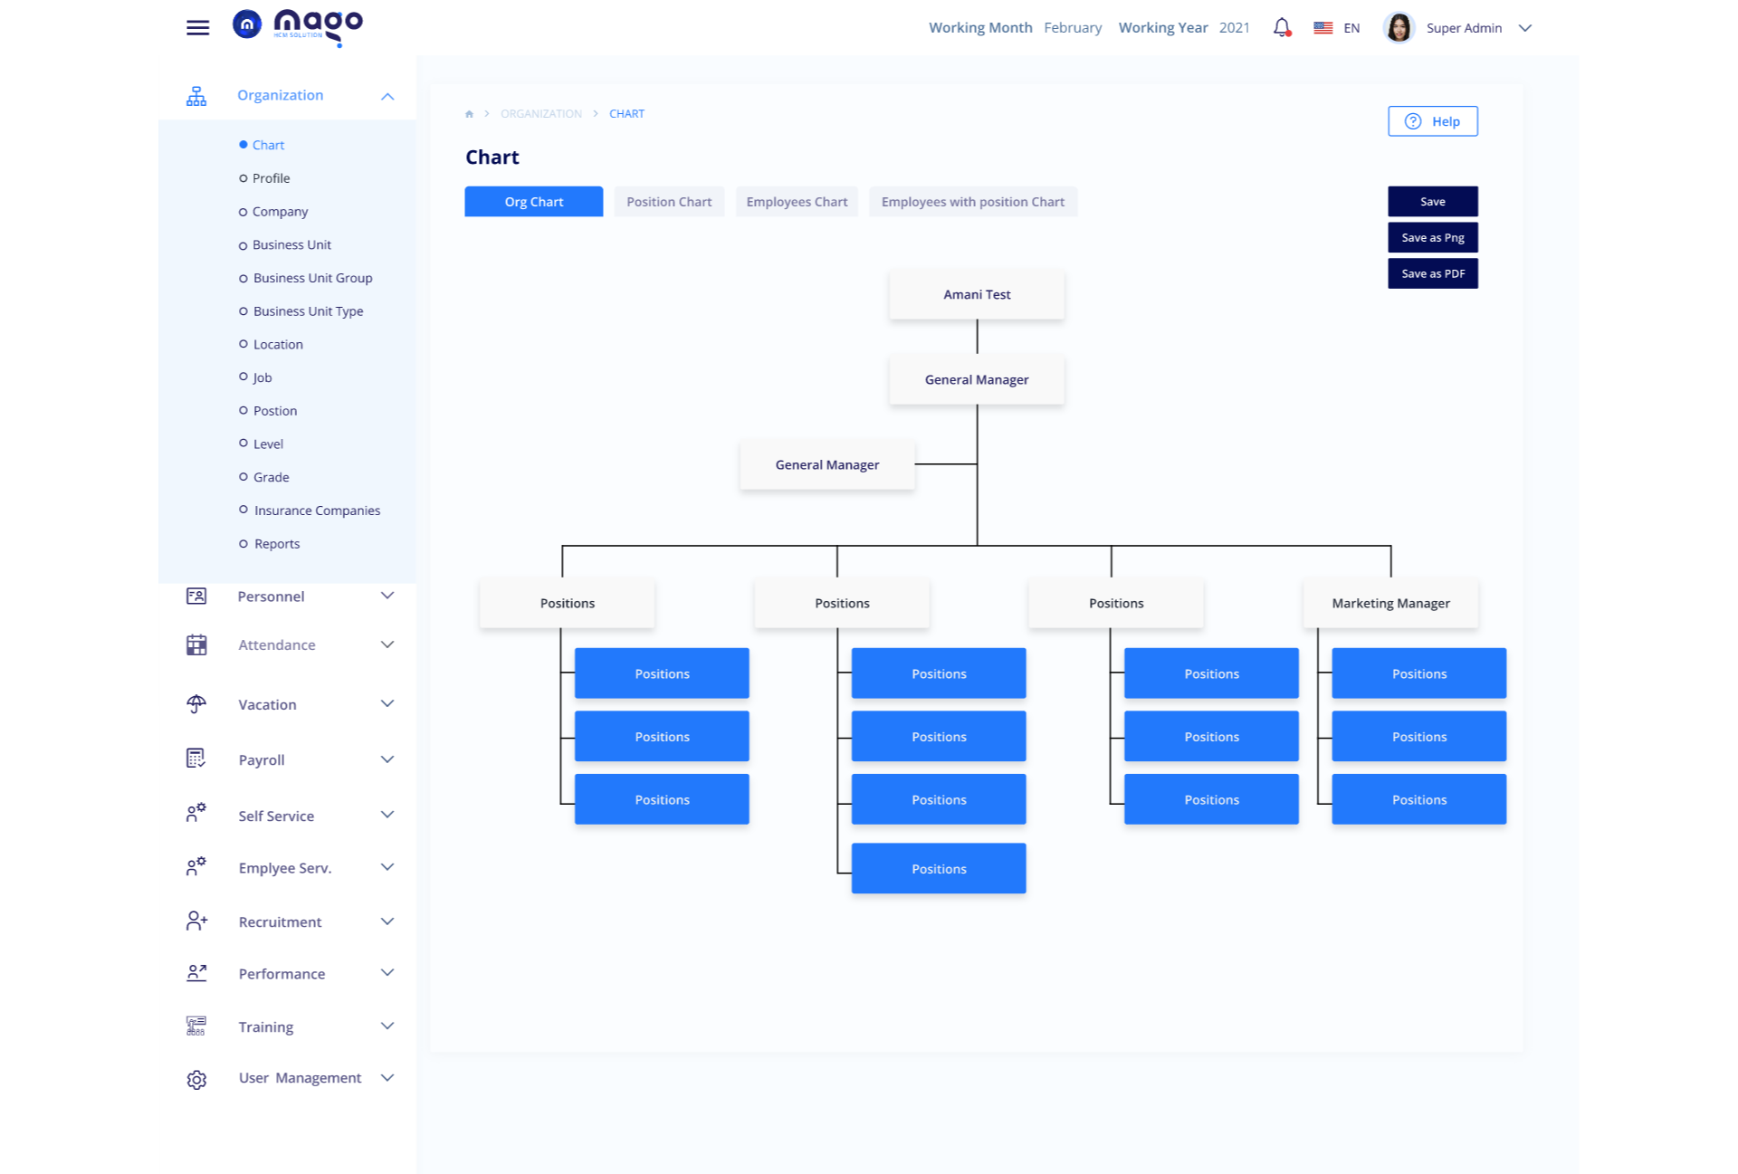Select the Business Unit radio option
This screenshot has height=1174, width=1738.
coord(243,244)
